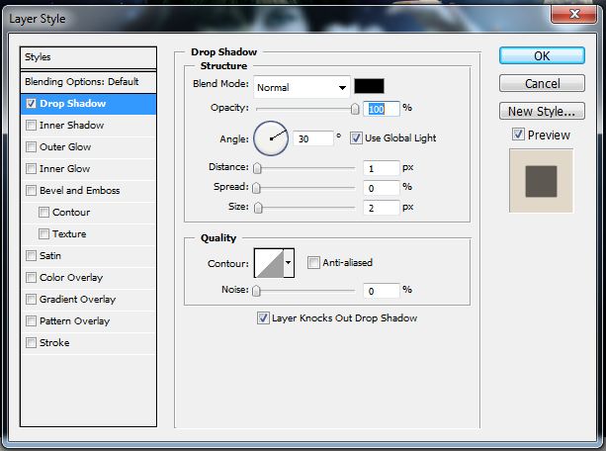This screenshot has height=451, width=606.
Task: Enable the Bevel and Emboss checkbox
Action: (31, 190)
